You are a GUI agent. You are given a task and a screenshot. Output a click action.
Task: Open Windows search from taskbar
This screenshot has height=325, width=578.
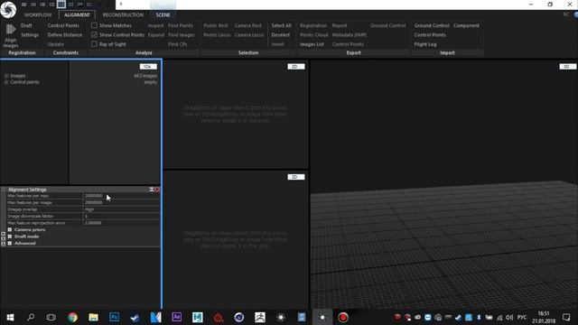pos(31,317)
